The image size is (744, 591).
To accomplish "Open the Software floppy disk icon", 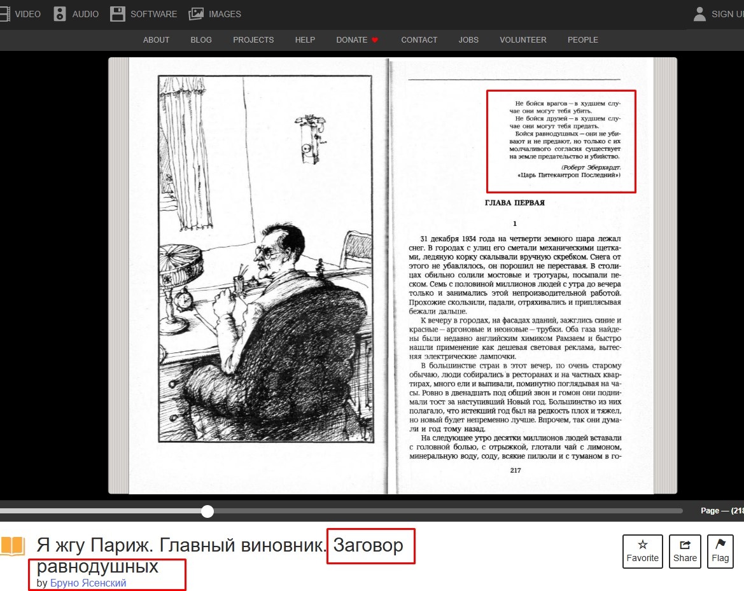I will tap(117, 14).
